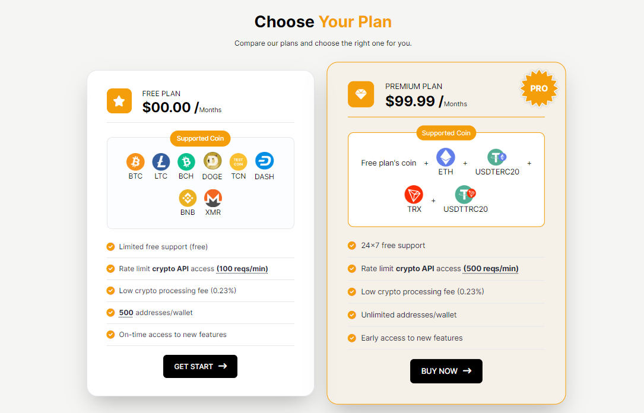Viewport: 644px width, 413px height.
Task: Click the star icon on Free Plan
Action: (x=119, y=101)
